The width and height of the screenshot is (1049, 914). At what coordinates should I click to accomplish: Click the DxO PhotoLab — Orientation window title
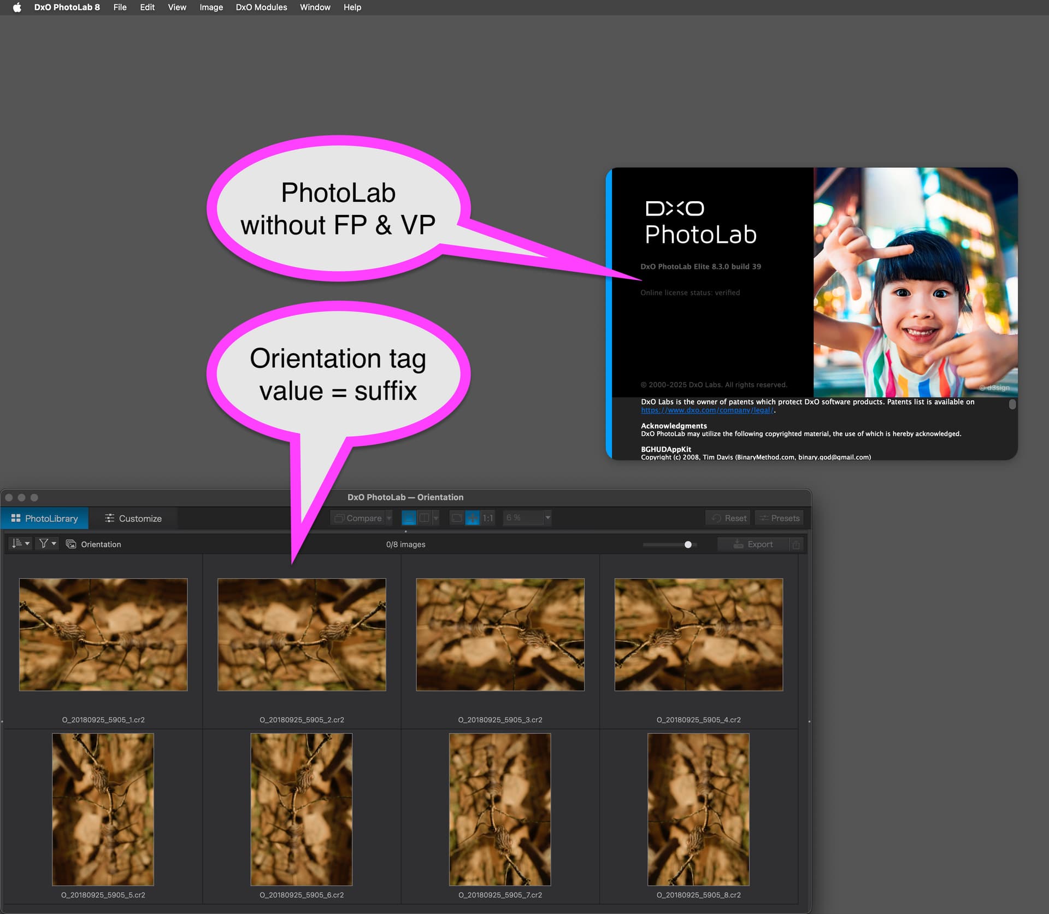click(x=405, y=497)
